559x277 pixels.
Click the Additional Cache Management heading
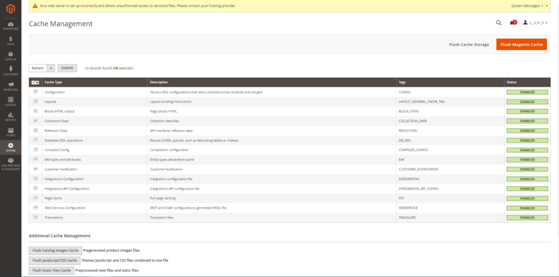pyautogui.click(x=60, y=235)
